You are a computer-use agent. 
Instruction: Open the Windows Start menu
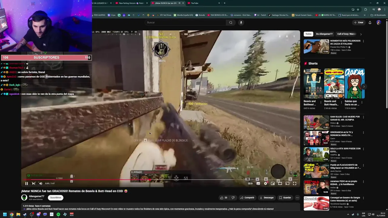(5, 214)
